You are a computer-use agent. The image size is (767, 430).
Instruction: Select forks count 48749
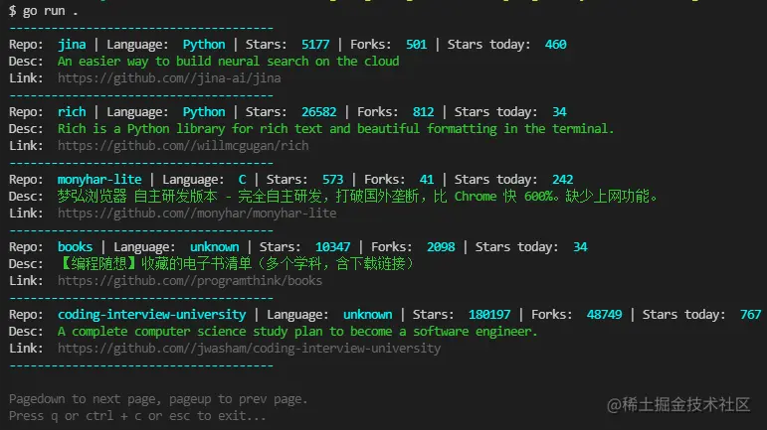tap(604, 315)
